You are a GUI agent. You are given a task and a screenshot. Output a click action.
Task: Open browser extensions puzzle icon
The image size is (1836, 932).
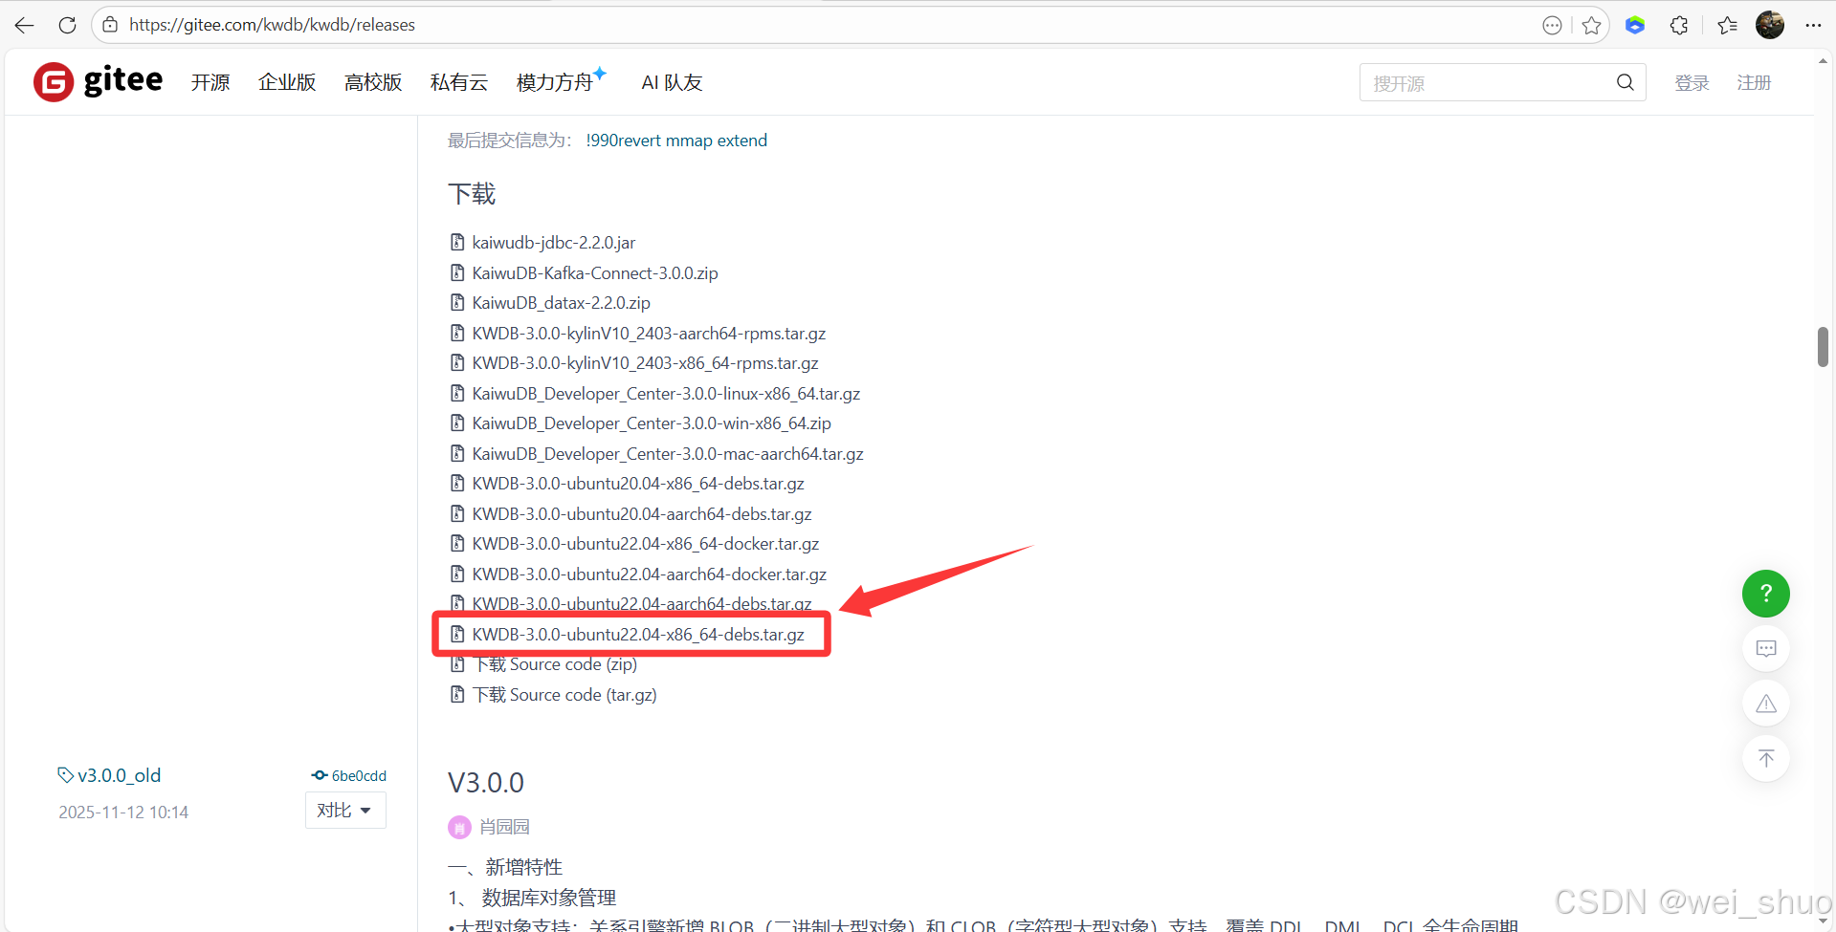click(1679, 26)
